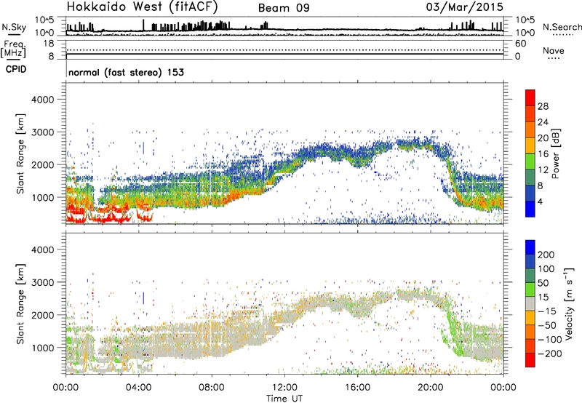Click the 'N.Search' legend label
The width and height of the screenshot is (582, 403).
point(562,27)
